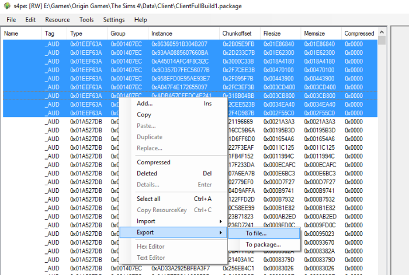Viewport: 409px width, 275px height.
Task: Open the File menu
Action: coord(11,20)
